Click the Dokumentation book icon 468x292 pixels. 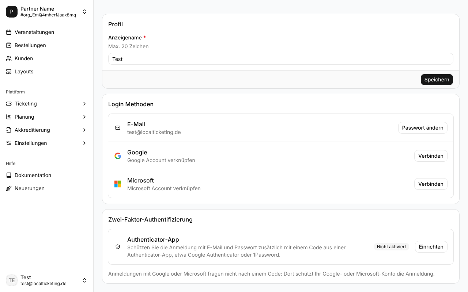tap(9, 175)
